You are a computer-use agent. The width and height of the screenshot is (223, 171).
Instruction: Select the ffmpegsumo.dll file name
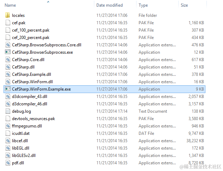27,126
